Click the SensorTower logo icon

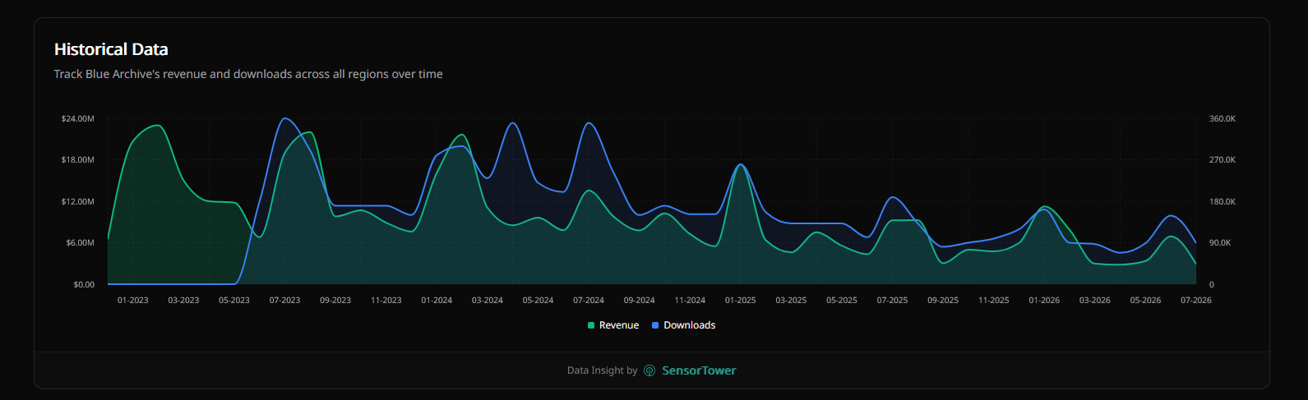649,370
